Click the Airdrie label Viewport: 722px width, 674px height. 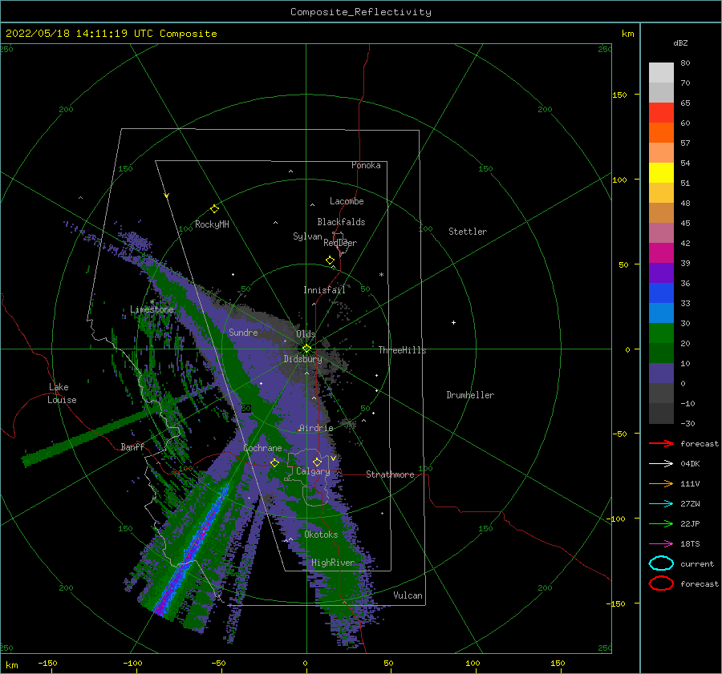pos(316,428)
